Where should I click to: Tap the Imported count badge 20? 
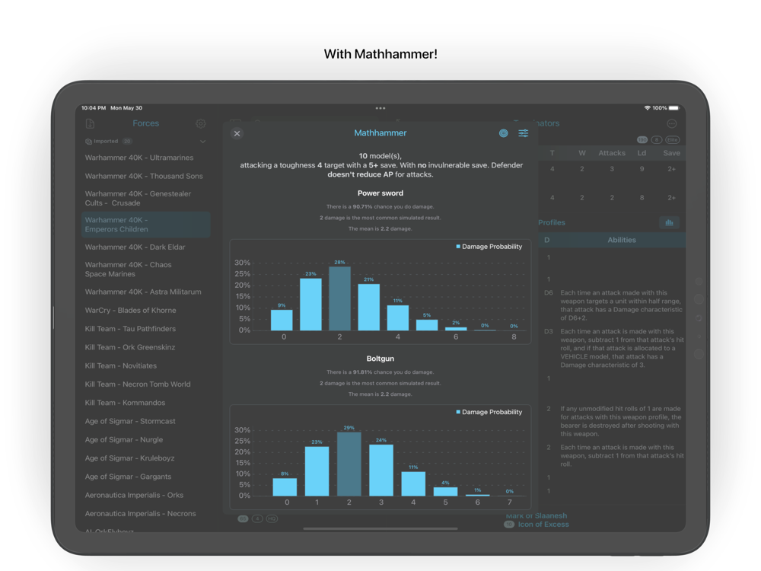click(127, 142)
